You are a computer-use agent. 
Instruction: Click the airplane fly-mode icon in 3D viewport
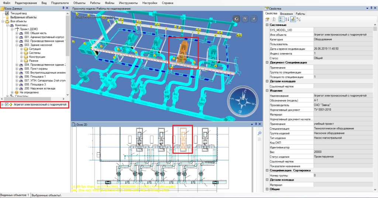(x=253, y=19)
